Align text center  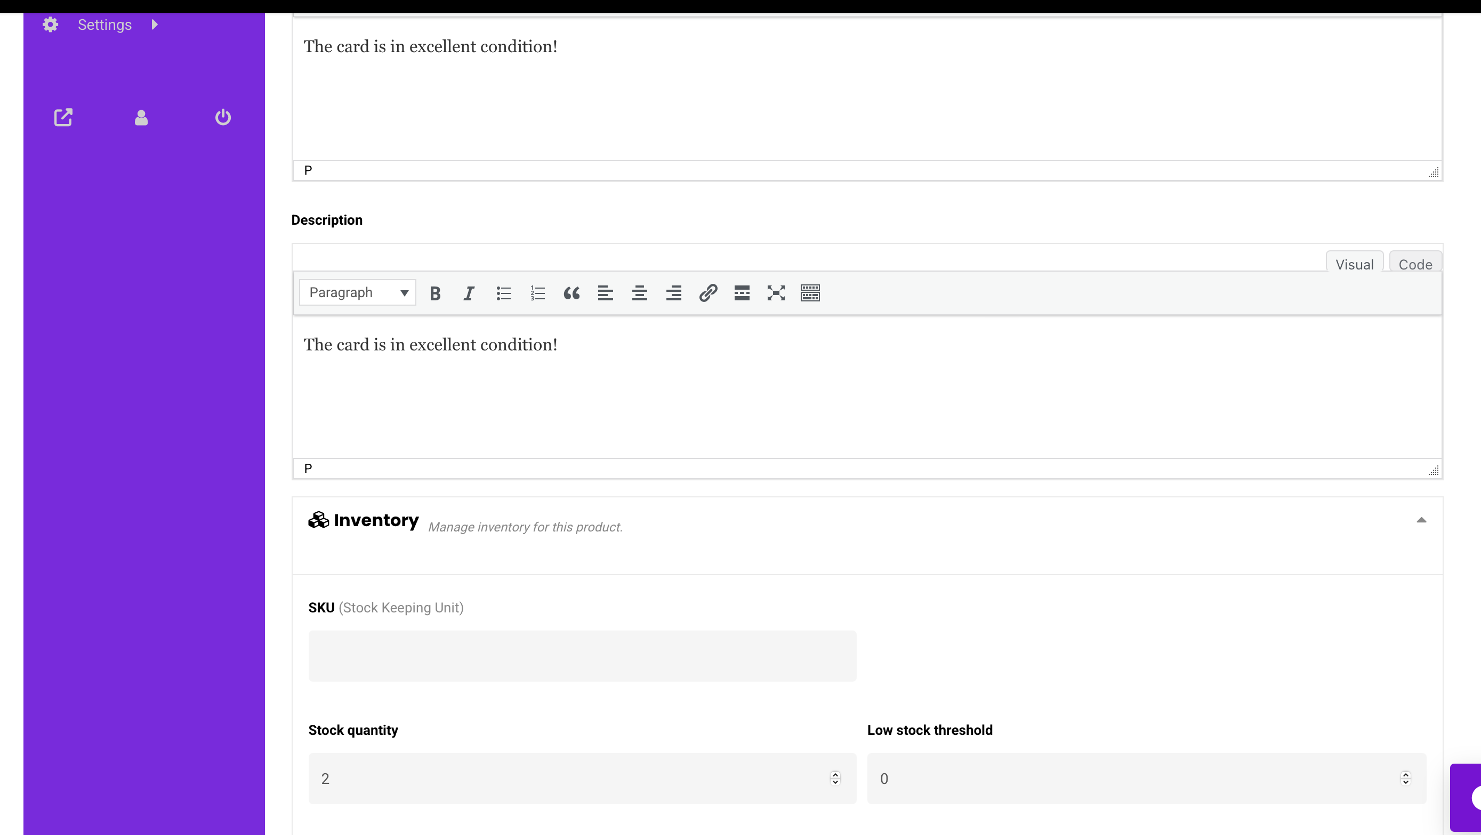click(640, 293)
